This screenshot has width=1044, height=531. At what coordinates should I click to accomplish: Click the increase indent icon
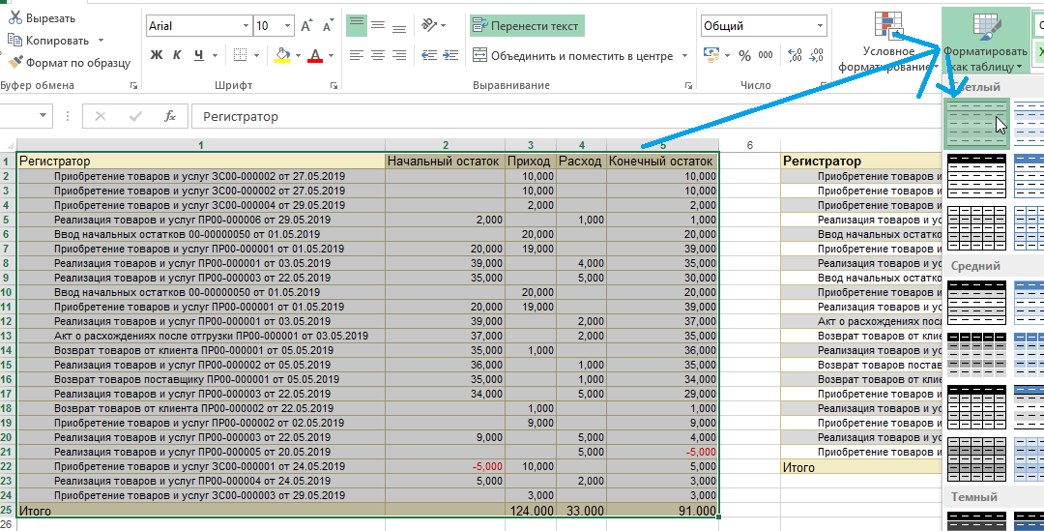click(452, 56)
